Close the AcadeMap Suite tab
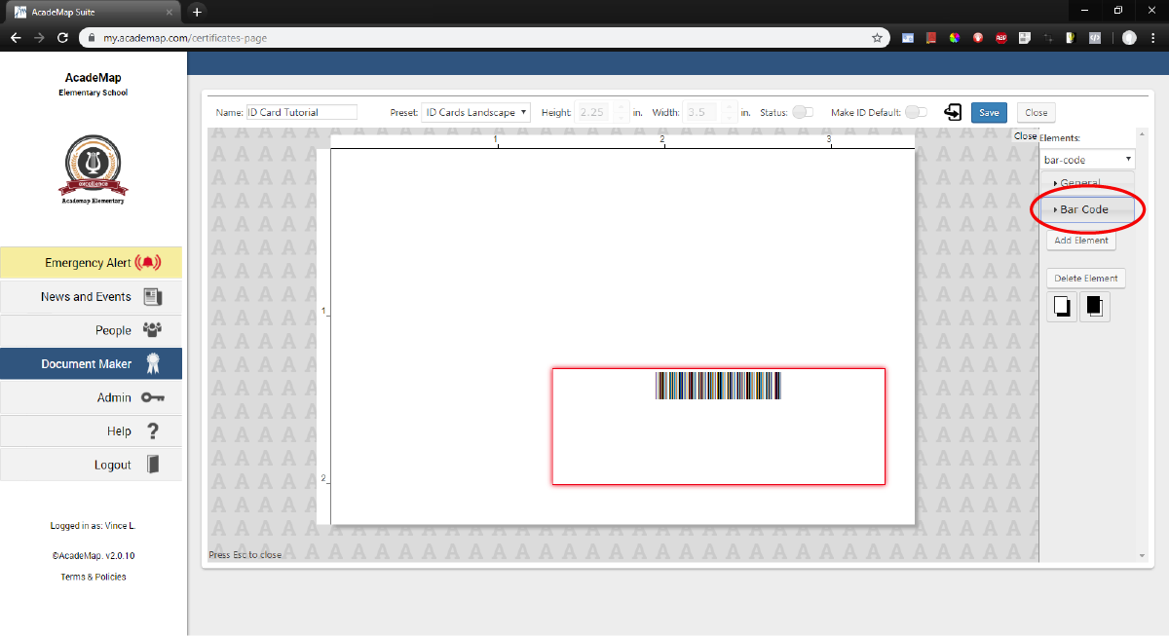The height and width of the screenshot is (636, 1169). pyautogui.click(x=170, y=12)
